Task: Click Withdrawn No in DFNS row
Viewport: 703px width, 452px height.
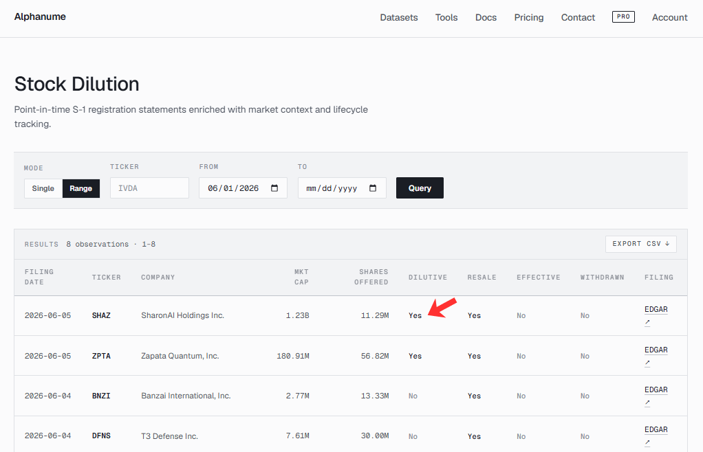Action: [x=585, y=436]
